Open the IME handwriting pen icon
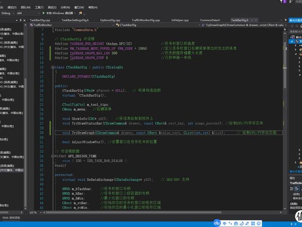302x227 pixels. coord(247,224)
